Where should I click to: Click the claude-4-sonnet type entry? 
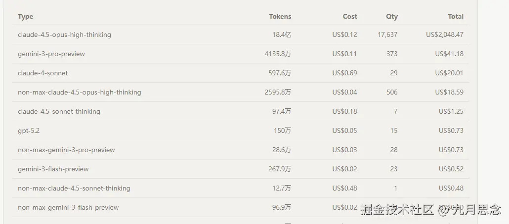(x=43, y=73)
